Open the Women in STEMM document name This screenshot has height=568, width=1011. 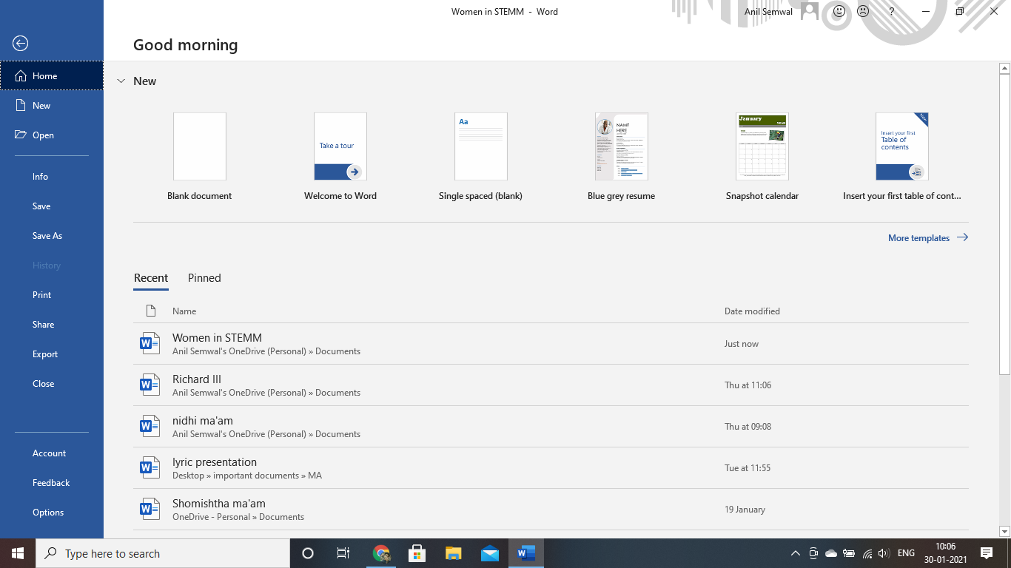pyautogui.click(x=217, y=338)
